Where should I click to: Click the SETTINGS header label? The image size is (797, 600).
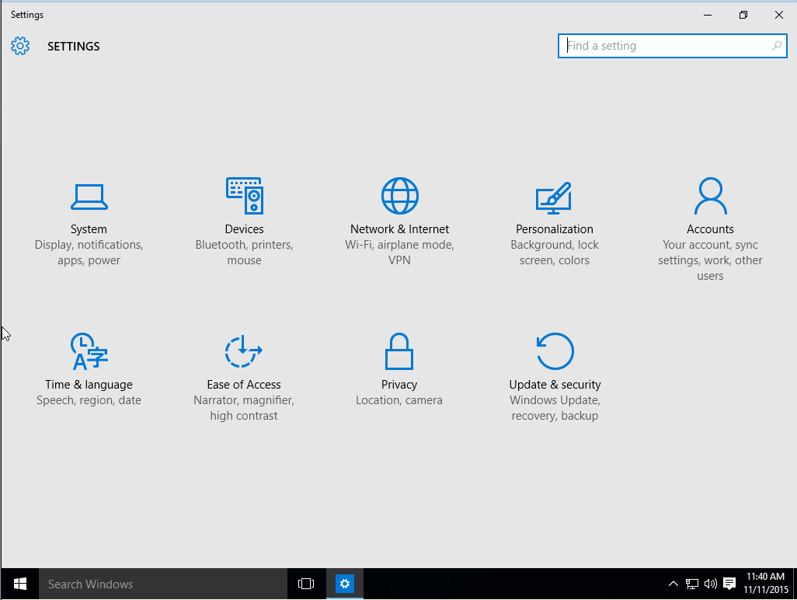[74, 47]
